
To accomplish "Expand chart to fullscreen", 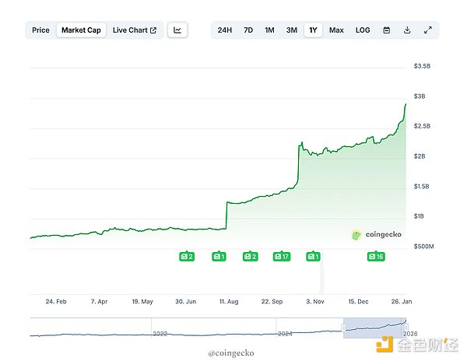I will coord(428,30).
